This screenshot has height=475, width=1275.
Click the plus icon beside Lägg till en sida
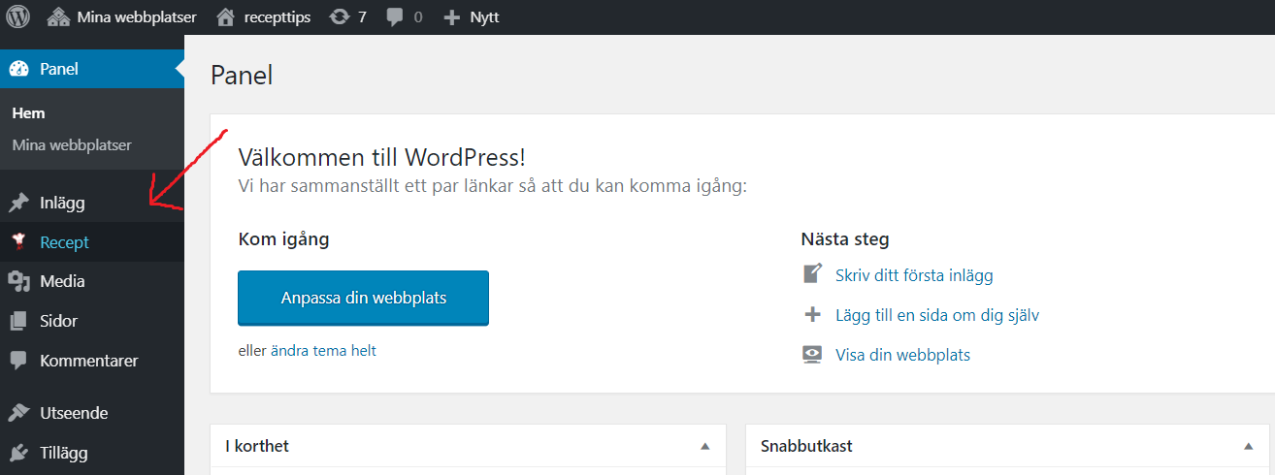(812, 314)
